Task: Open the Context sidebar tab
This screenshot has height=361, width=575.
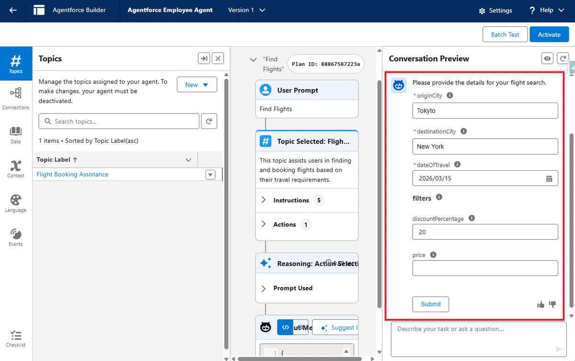Action: pyautogui.click(x=16, y=169)
